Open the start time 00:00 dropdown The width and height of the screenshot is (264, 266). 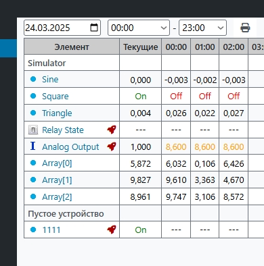coord(139,28)
